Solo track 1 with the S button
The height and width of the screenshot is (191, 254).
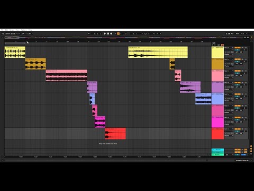click(242, 48)
